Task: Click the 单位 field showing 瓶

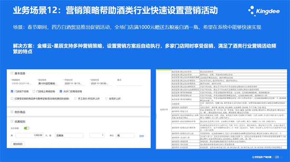Action: (x=125, y=135)
